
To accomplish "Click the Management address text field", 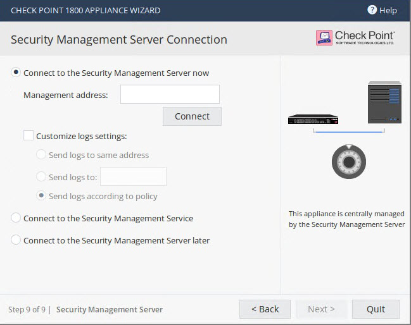I will click(x=170, y=95).
